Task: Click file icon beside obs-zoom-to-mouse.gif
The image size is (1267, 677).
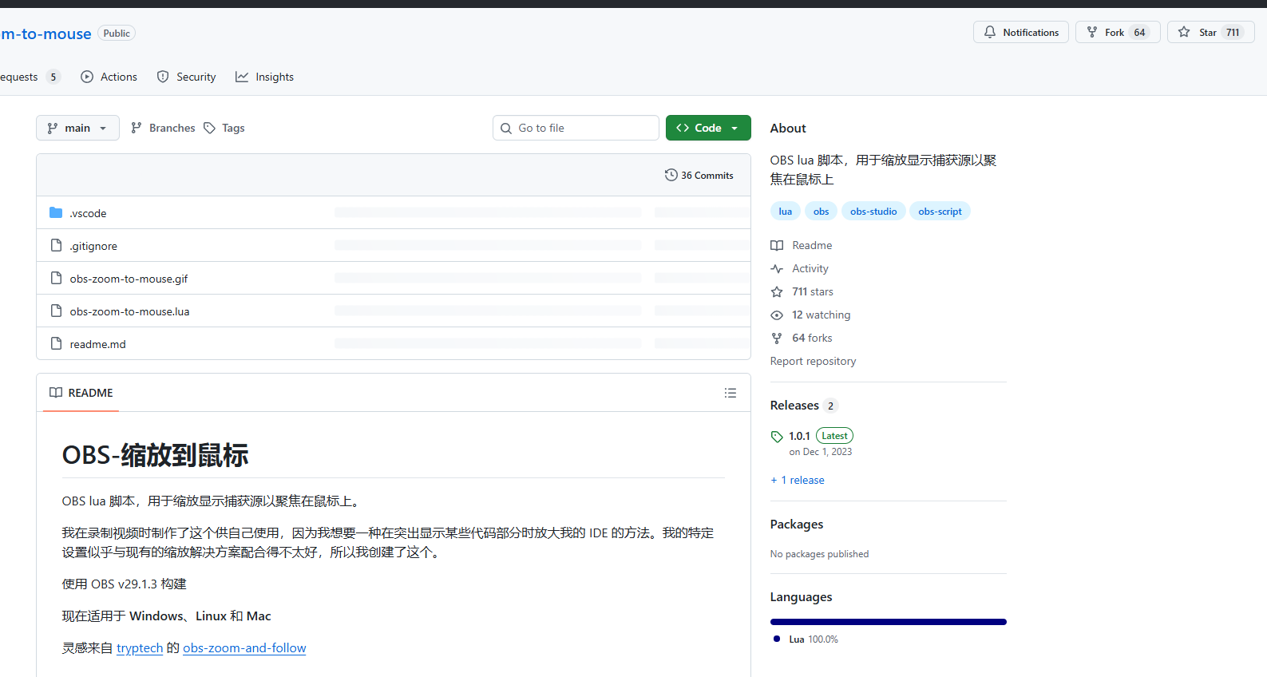Action: coord(56,278)
